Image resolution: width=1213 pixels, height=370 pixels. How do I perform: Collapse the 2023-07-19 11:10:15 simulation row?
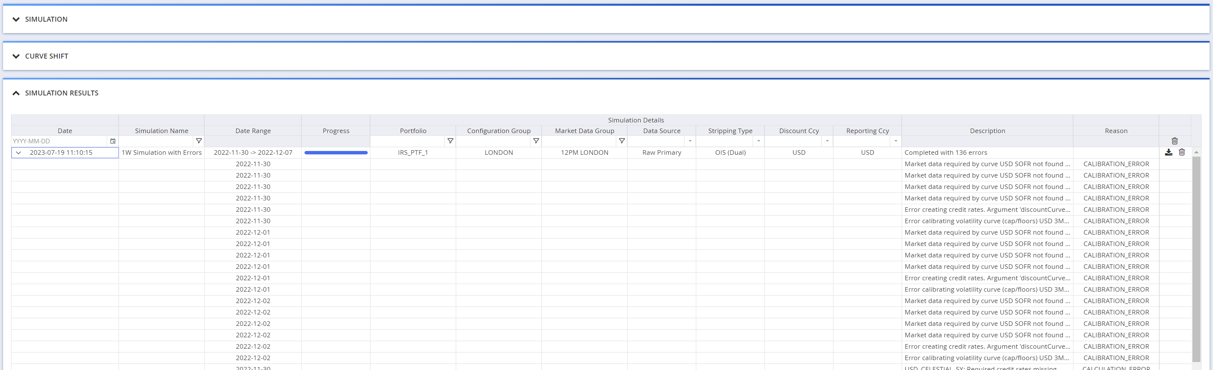click(18, 153)
